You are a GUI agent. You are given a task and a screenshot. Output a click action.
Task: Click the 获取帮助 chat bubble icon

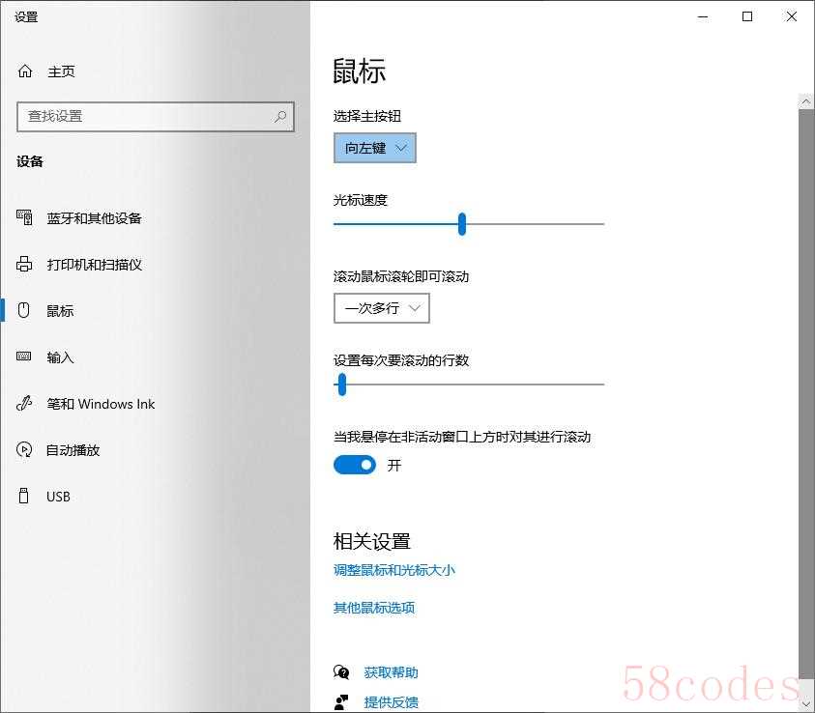341,672
